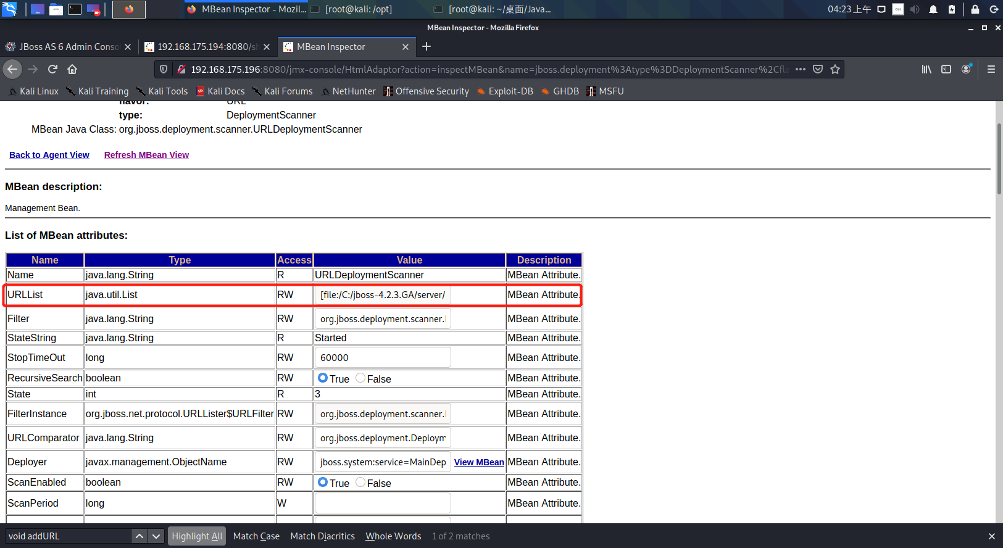Screen dimensions: 1003x548
Task: Go to the Firefox home page
Action: [x=72, y=69]
